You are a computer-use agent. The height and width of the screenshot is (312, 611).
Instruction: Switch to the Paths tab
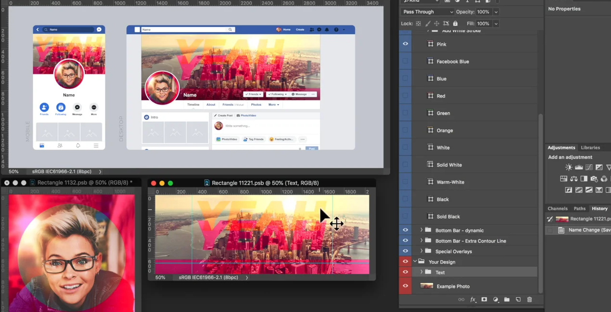click(x=580, y=208)
